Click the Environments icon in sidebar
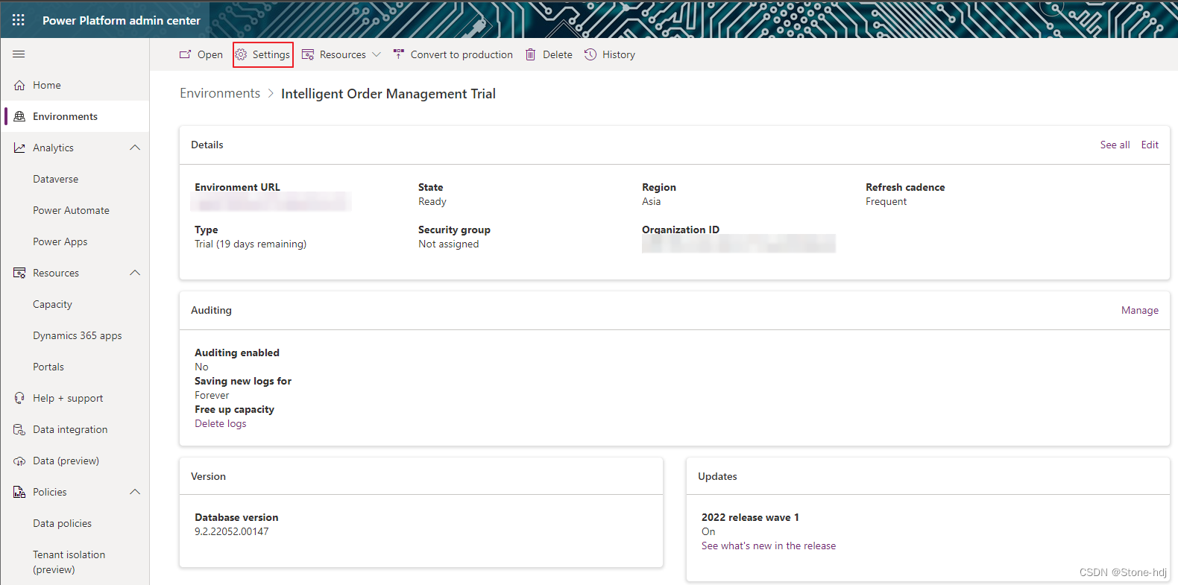Viewport: 1178px width, 585px height. (19, 116)
